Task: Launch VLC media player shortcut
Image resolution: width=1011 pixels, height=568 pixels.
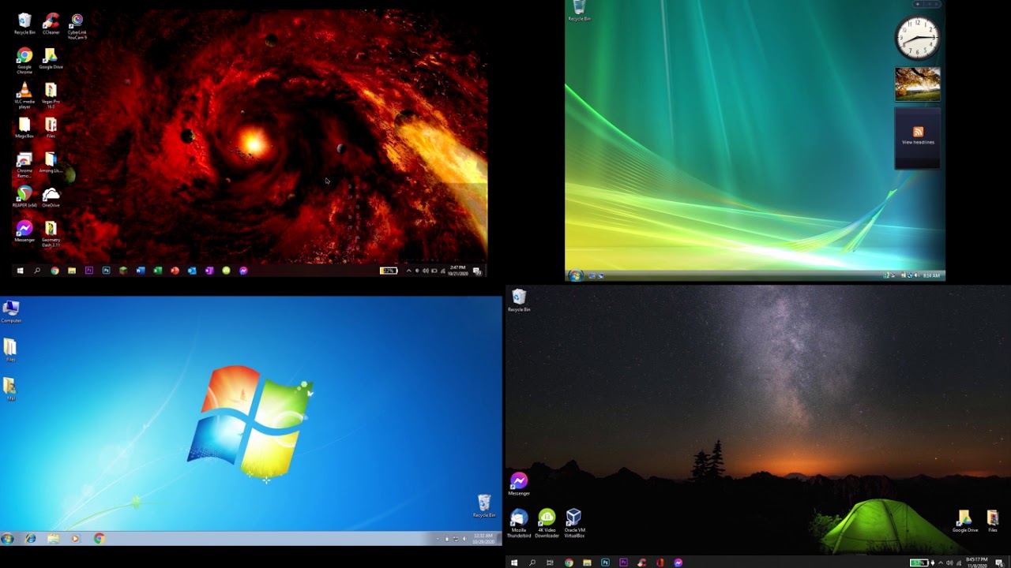Action: (24, 95)
